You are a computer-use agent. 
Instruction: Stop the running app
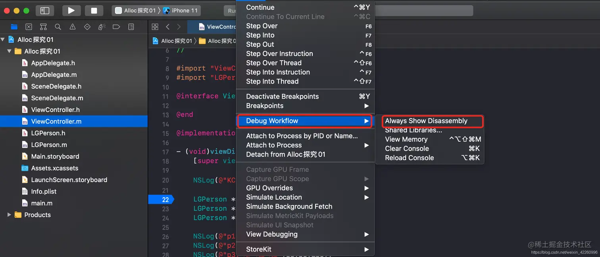pos(94,11)
